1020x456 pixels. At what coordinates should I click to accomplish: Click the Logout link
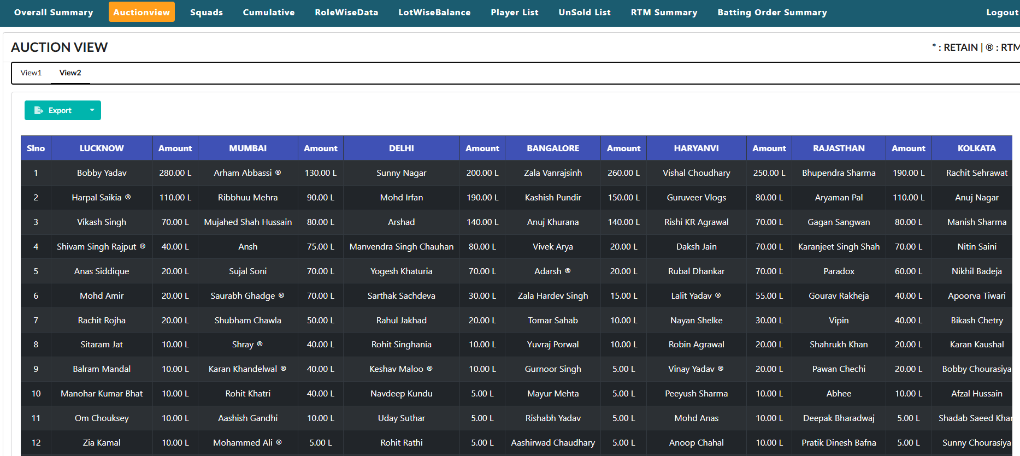1002,12
